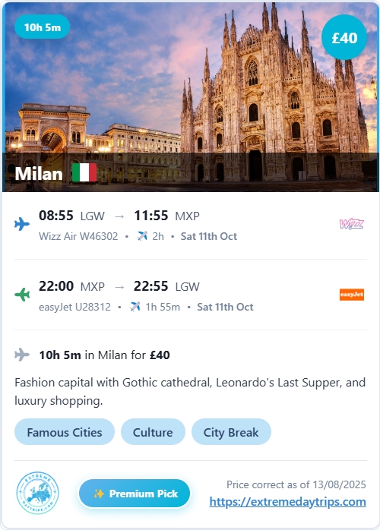Image resolution: width=380 pixels, height=530 pixels.
Task: Open the extremedaytrips.com link
Action: point(287,501)
